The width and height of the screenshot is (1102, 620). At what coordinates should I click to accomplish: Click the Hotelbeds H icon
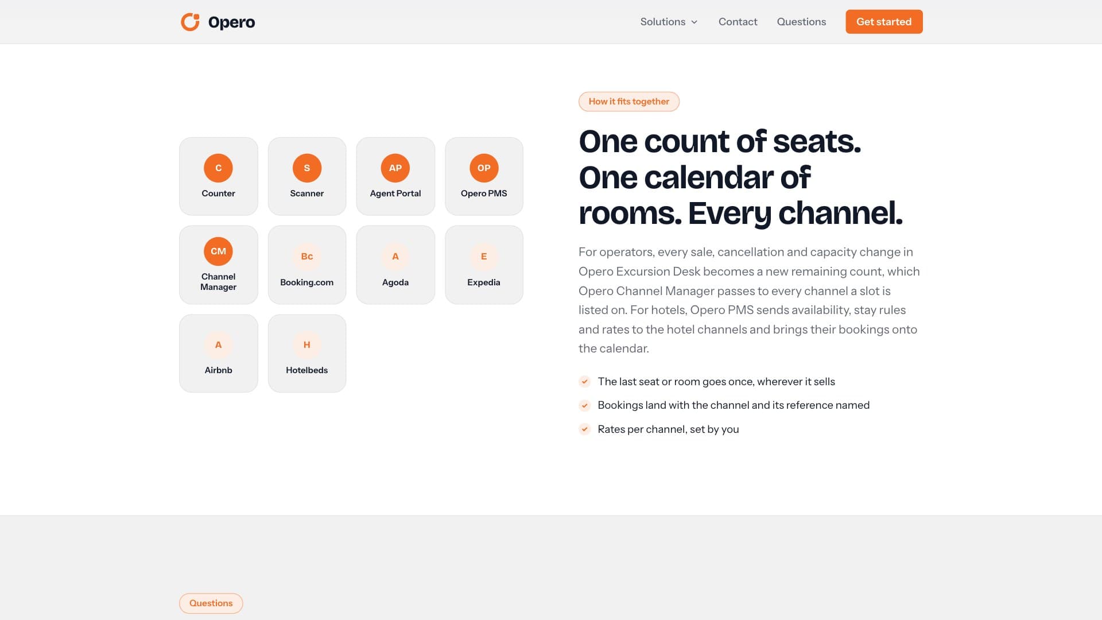[x=307, y=345]
